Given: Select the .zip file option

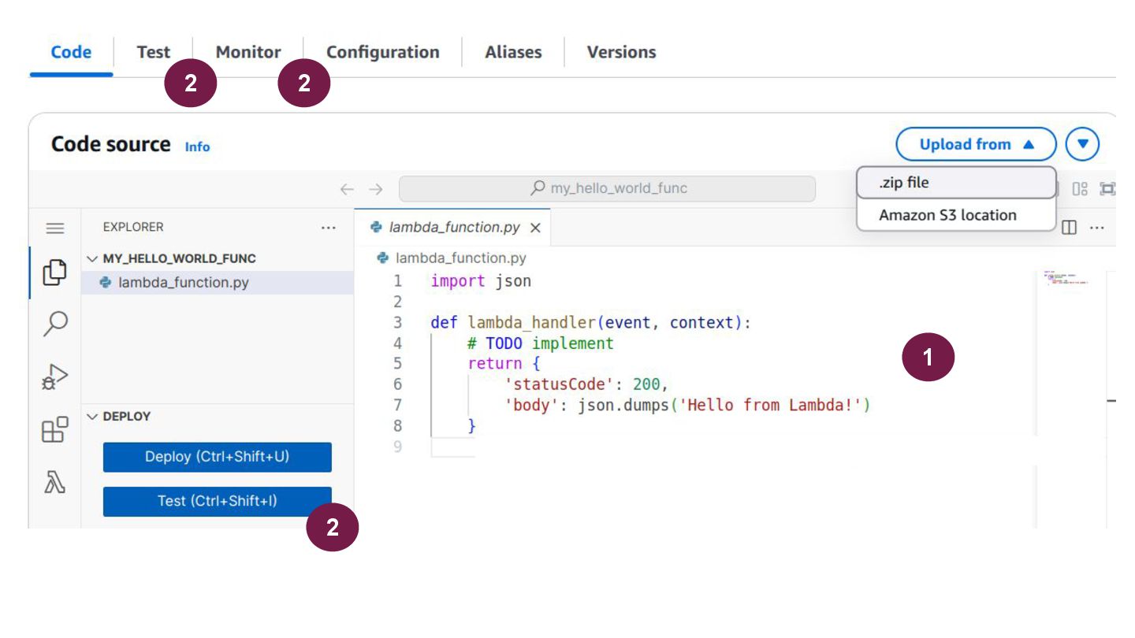Looking at the screenshot, I should tap(956, 183).
